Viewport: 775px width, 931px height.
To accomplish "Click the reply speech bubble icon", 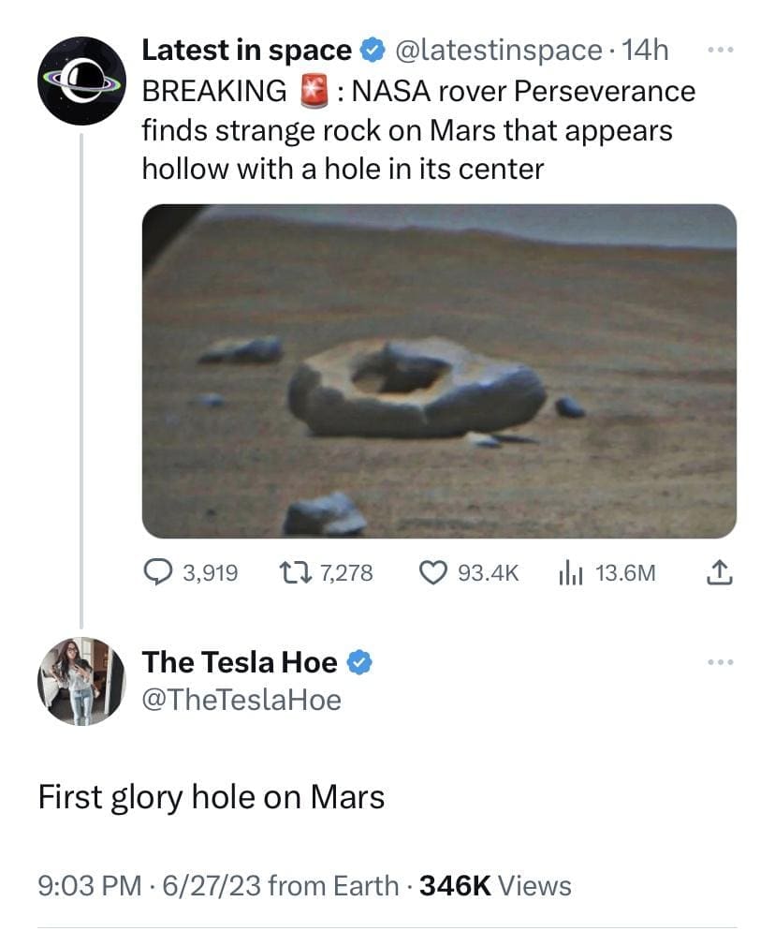I will (x=155, y=572).
